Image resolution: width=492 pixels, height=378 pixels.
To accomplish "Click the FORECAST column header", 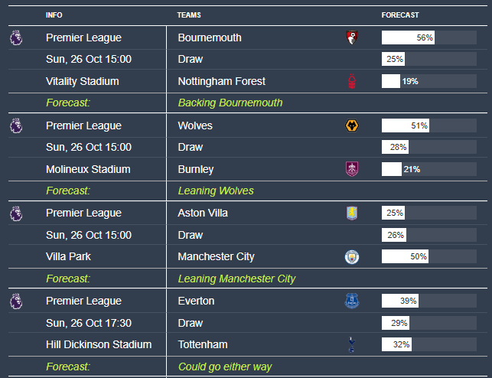I will [x=400, y=15].
